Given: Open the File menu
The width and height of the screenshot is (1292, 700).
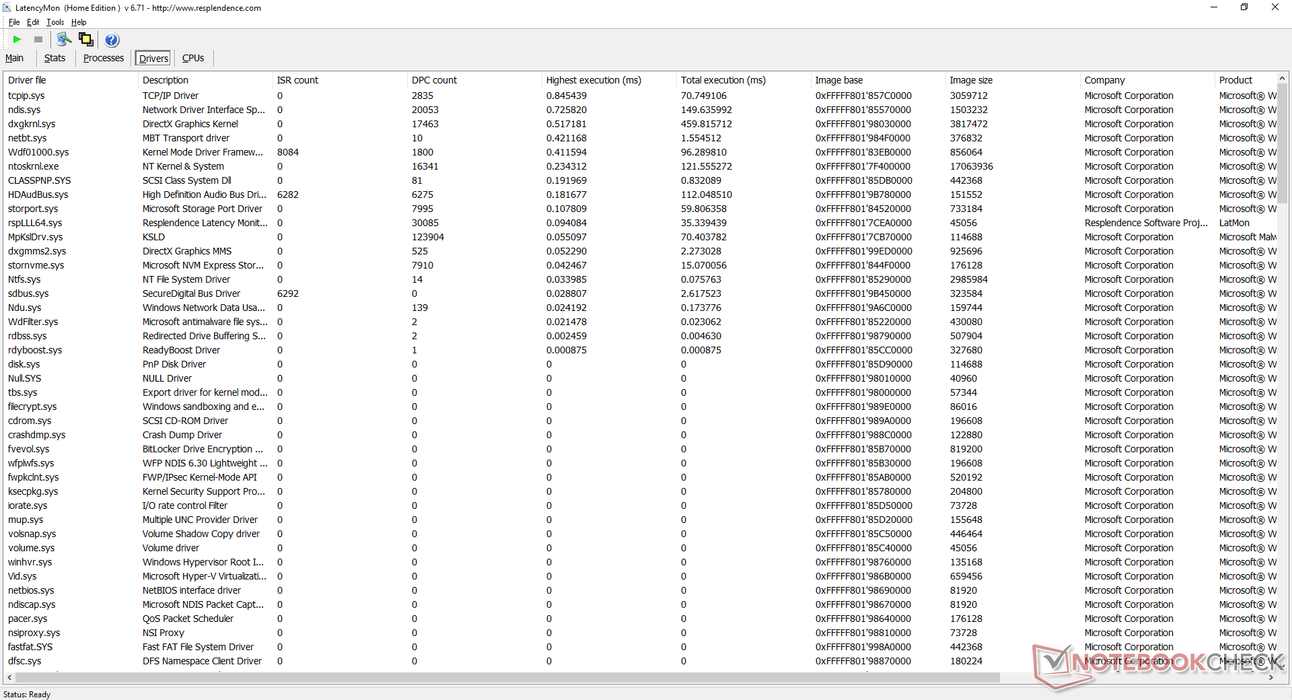Looking at the screenshot, I should (x=14, y=22).
